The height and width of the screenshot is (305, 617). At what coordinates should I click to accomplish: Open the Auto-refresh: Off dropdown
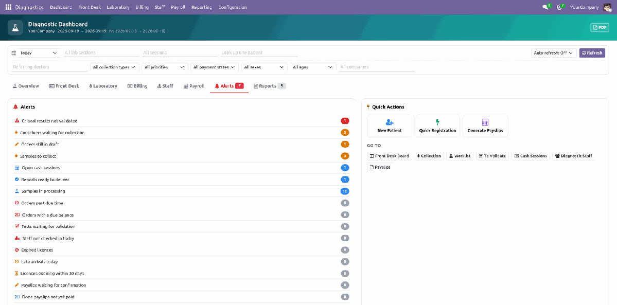pyautogui.click(x=554, y=53)
